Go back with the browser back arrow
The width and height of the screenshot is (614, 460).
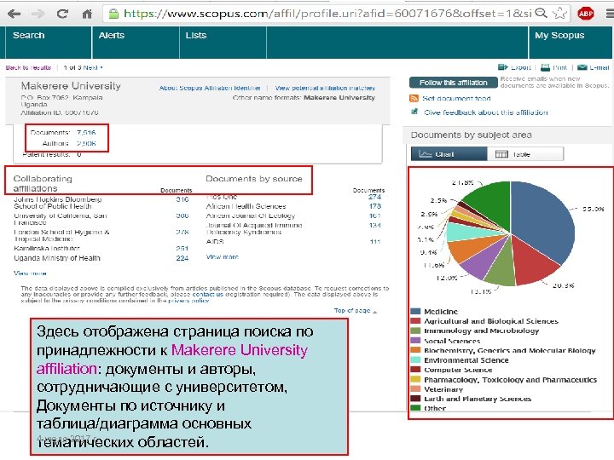(14, 14)
